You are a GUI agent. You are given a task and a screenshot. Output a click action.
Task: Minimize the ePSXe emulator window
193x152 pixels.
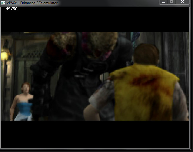point(164,2)
